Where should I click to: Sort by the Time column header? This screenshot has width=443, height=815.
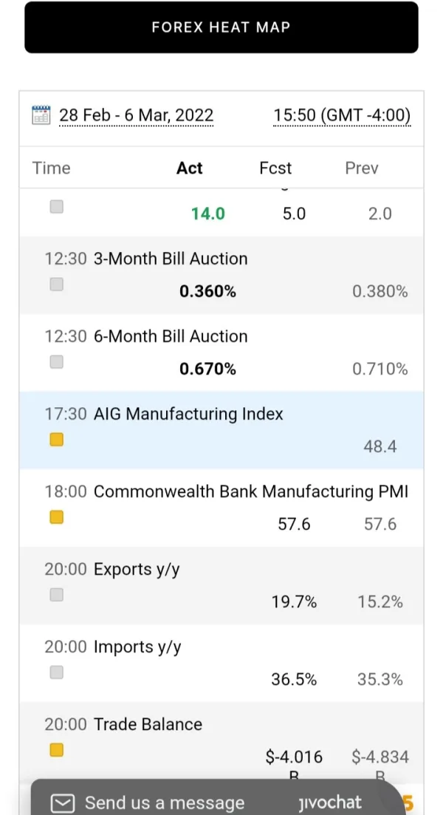(51, 168)
